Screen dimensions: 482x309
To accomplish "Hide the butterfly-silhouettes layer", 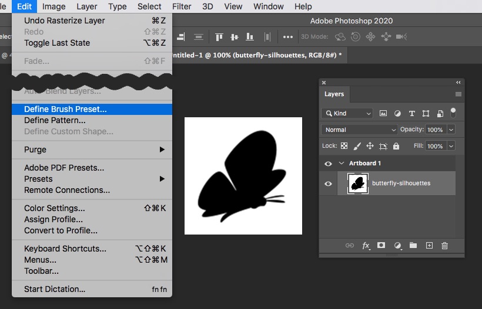I will click(328, 184).
